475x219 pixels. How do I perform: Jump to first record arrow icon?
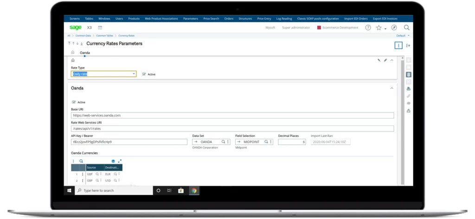pyautogui.click(x=70, y=44)
